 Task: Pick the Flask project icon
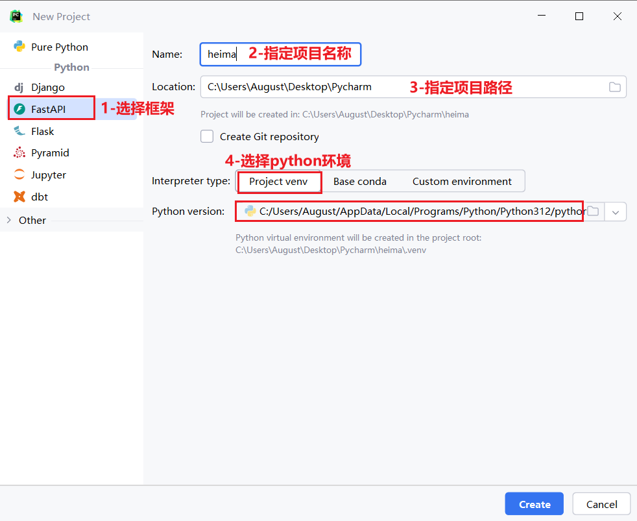coord(19,131)
